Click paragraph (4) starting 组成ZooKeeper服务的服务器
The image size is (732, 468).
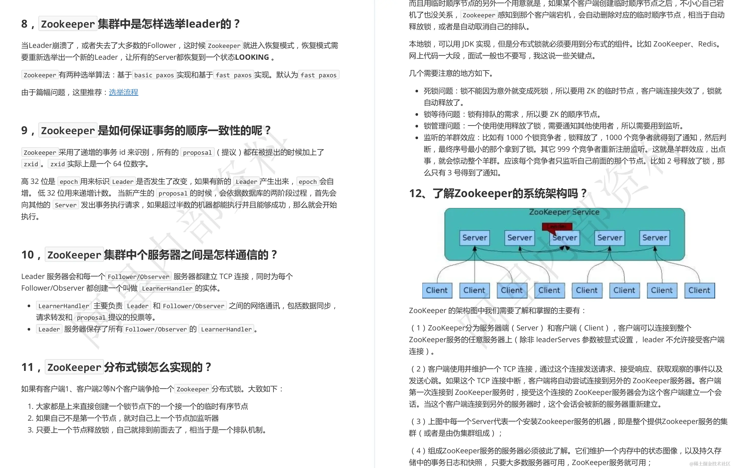point(566,457)
